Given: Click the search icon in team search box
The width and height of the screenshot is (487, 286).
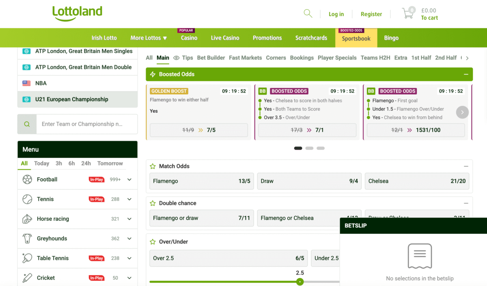Looking at the screenshot, I should (x=27, y=124).
